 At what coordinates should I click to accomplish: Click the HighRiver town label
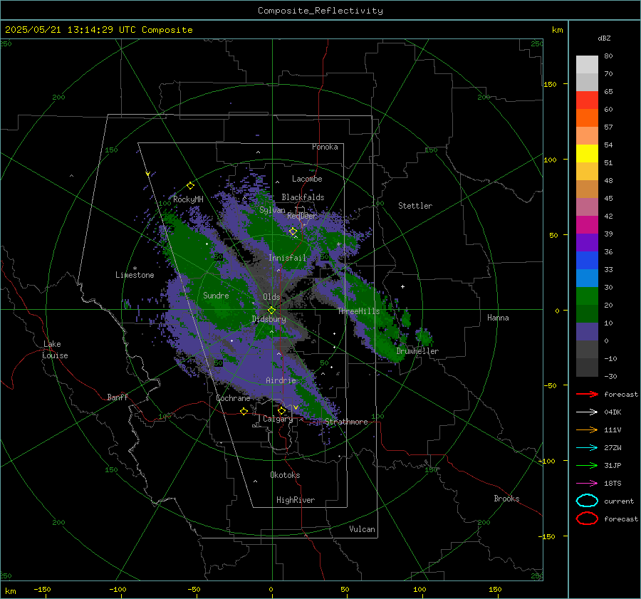point(296,500)
